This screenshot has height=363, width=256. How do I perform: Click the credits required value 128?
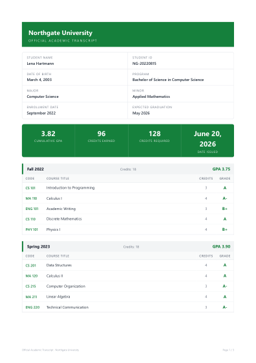155,134
